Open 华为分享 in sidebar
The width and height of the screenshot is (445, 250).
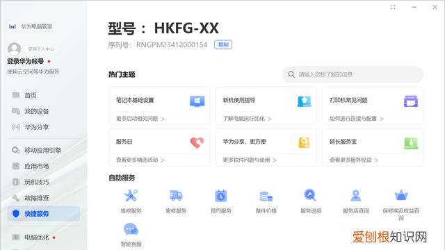pyautogui.click(x=44, y=127)
